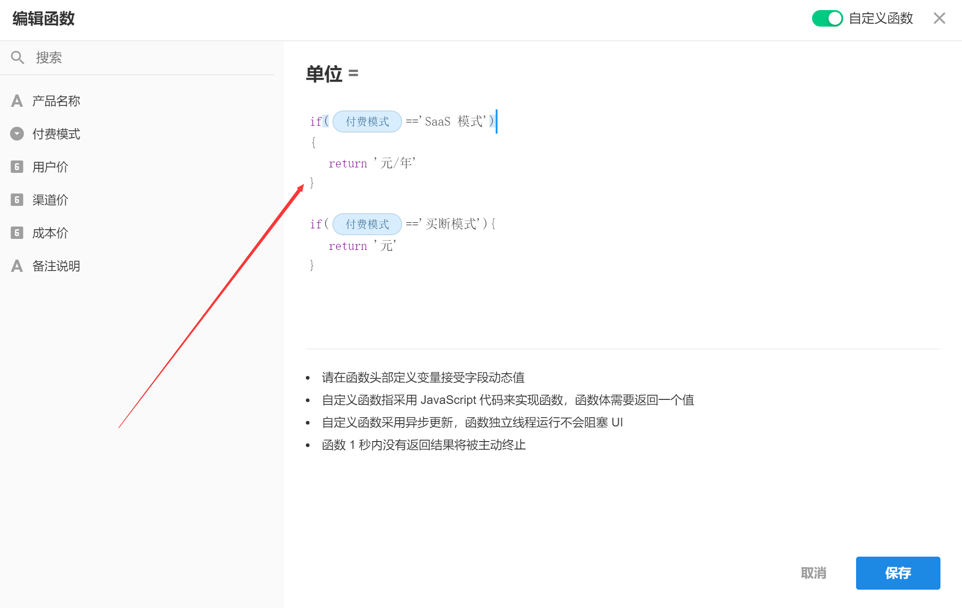Click 付费模式 tag in first if statement
Viewport: 962px width, 608px height.
(x=367, y=122)
